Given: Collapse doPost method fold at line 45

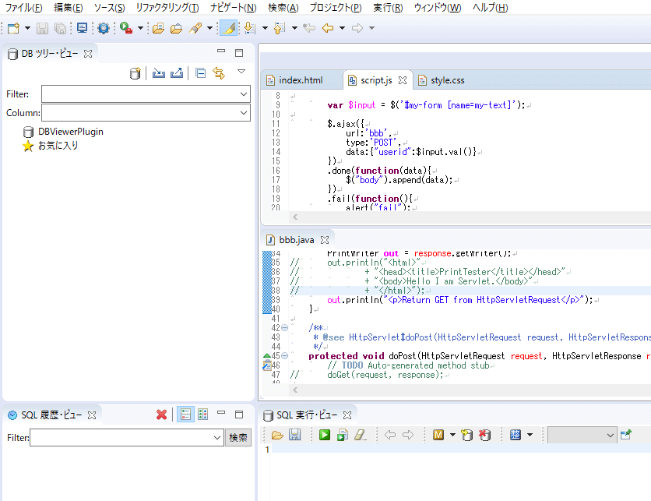Looking at the screenshot, I should tap(284, 355).
